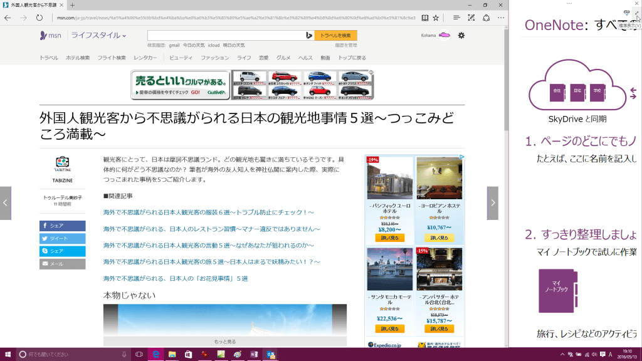Screen dimensions: 642x361
Task: Open レストラン習慣 related article link
Action: [x=212, y=229]
